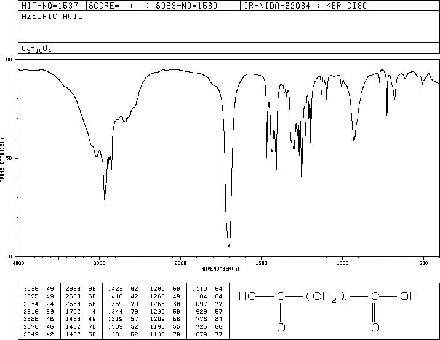Select the C9H16O4 molecular formula
This screenshot has height=340, width=440.
36,49
